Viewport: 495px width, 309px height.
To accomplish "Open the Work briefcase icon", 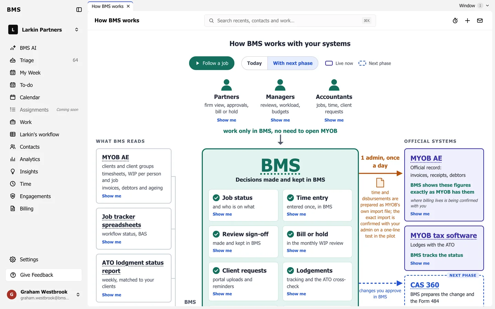I will (x=13, y=122).
